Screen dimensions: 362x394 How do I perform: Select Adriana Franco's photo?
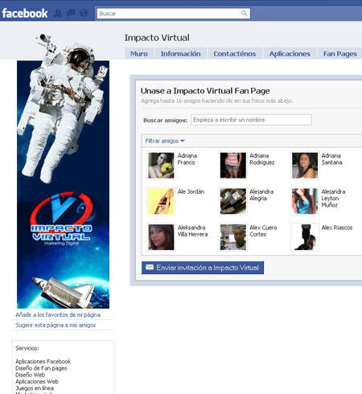click(161, 166)
